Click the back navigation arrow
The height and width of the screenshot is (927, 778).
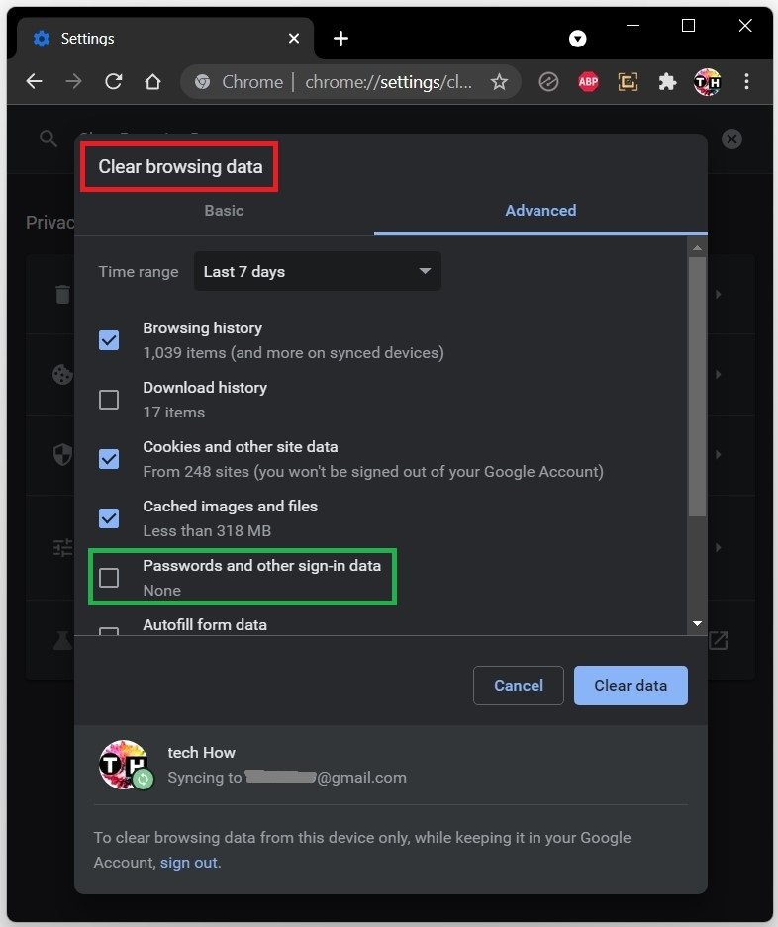pyautogui.click(x=35, y=82)
